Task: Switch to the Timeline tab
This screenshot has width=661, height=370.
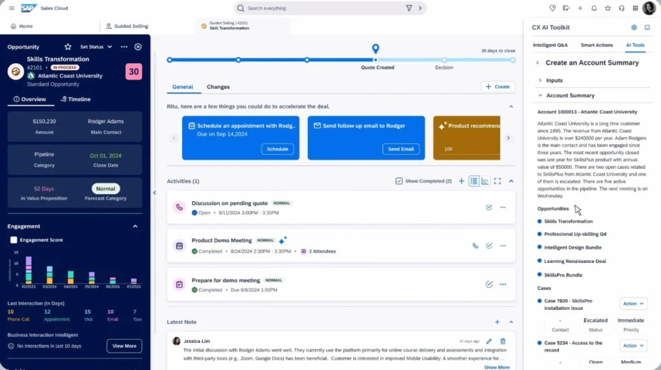Action: click(x=76, y=99)
